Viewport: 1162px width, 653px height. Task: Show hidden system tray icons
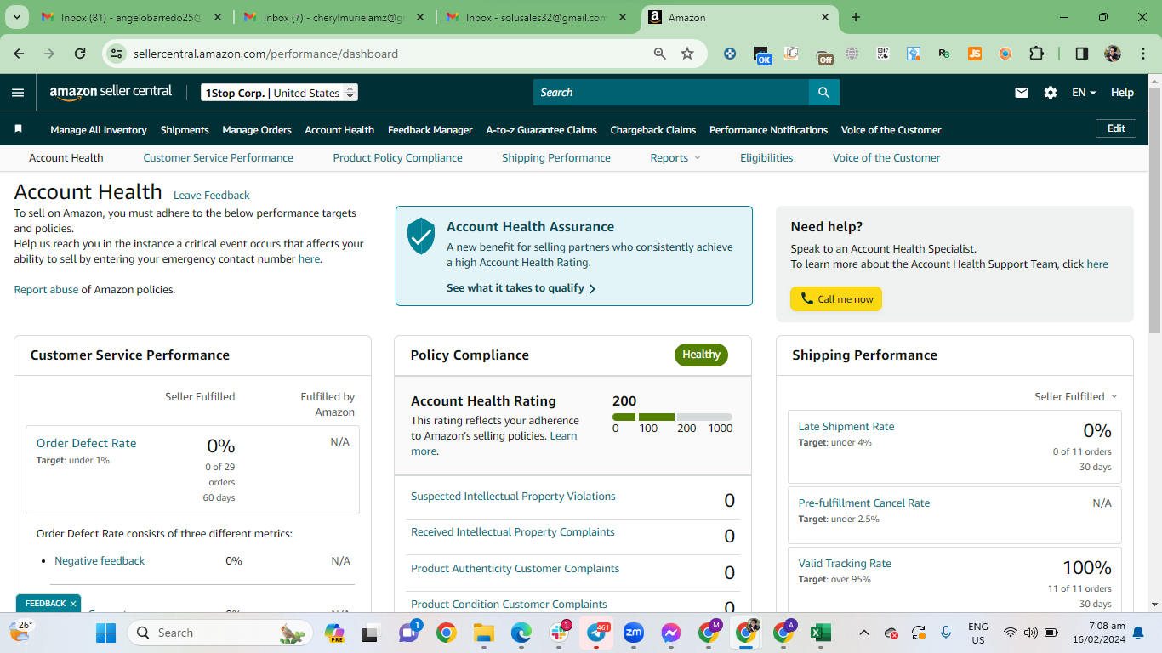[864, 633]
